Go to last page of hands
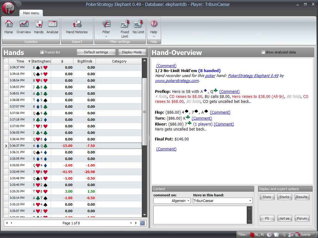The height and width of the screenshot is (238, 318). coord(136,223)
